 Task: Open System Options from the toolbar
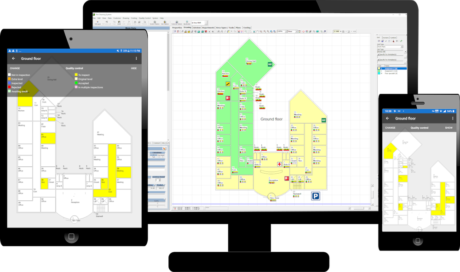pyautogui.click(x=155, y=22)
